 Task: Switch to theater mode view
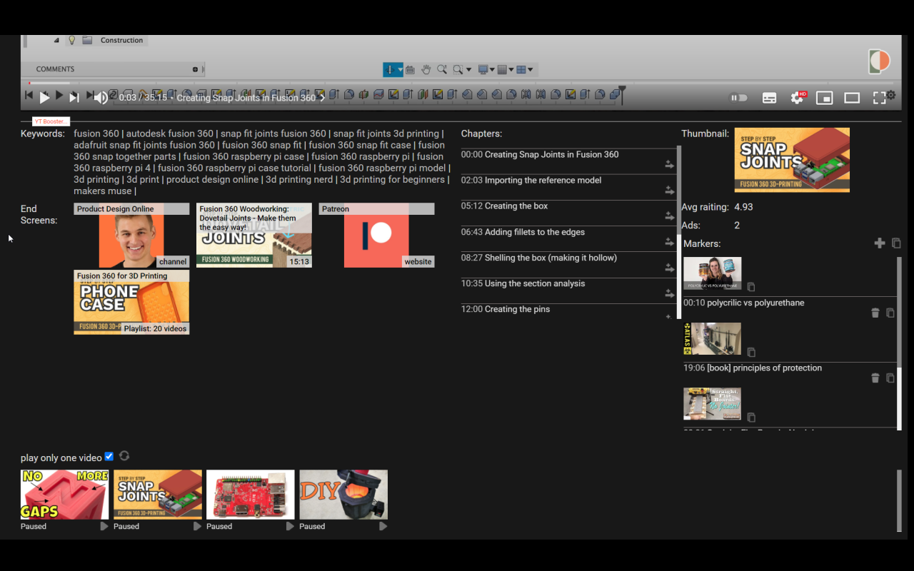(852, 98)
